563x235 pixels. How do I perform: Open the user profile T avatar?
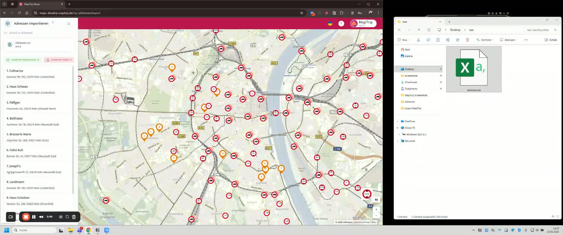tap(341, 23)
